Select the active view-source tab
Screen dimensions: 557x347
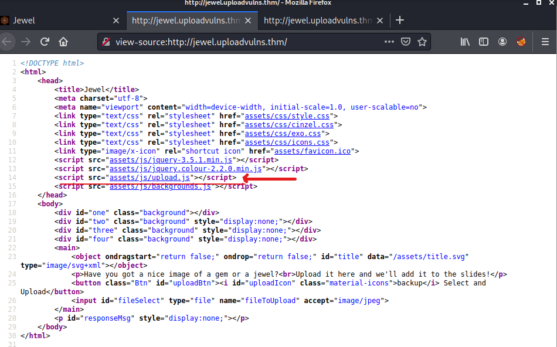click(x=186, y=21)
